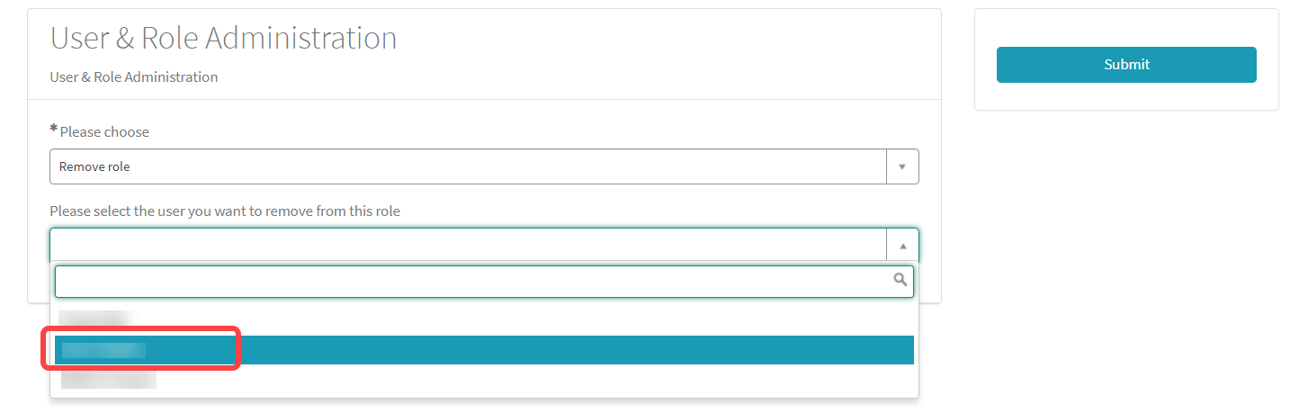Choose the first blurred user option
The width and height of the screenshot is (1290, 413).
tap(92, 320)
